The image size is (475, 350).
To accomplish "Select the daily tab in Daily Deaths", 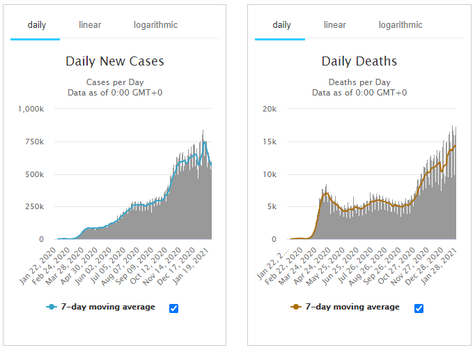I will pyautogui.click(x=281, y=25).
